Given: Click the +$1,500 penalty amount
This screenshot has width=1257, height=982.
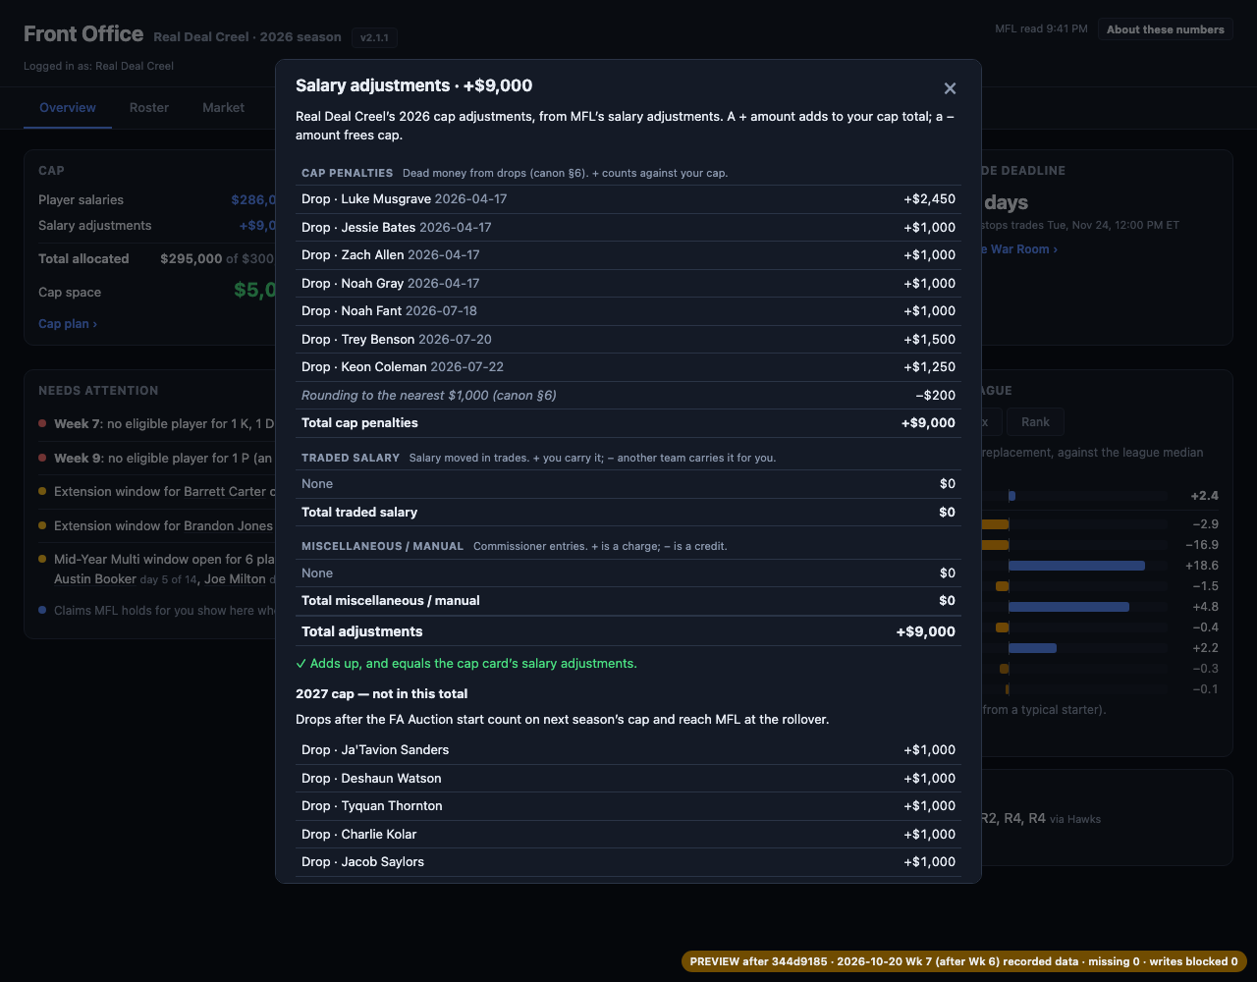Looking at the screenshot, I should [929, 339].
